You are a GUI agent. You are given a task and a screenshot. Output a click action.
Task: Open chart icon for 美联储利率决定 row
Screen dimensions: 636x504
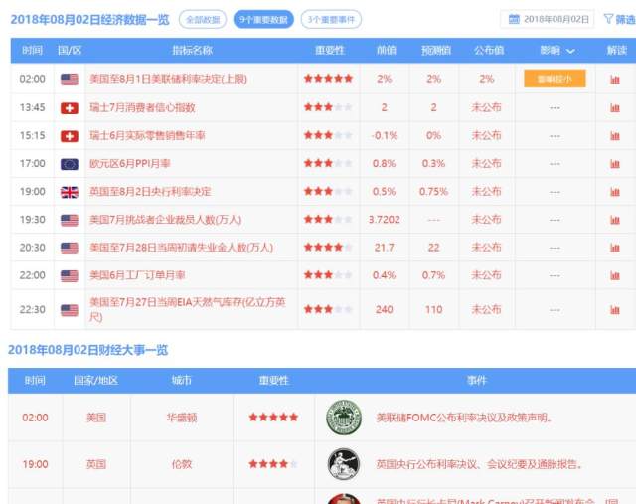(x=615, y=80)
